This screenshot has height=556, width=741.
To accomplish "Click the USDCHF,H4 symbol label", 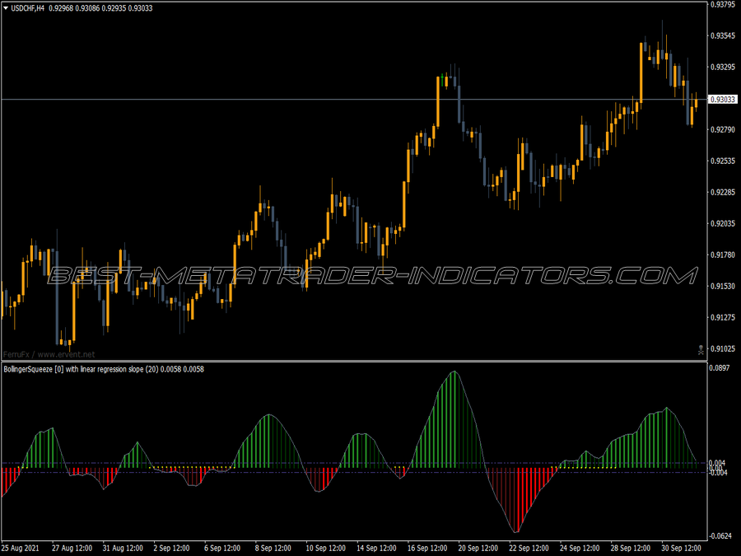I will pyautogui.click(x=27, y=8).
